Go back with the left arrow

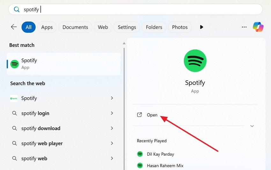14,27
